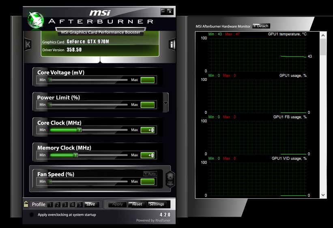The height and width of the screenshot is (228, 333).
Task: Select profile slot 4
Action: tap(73, 204)
